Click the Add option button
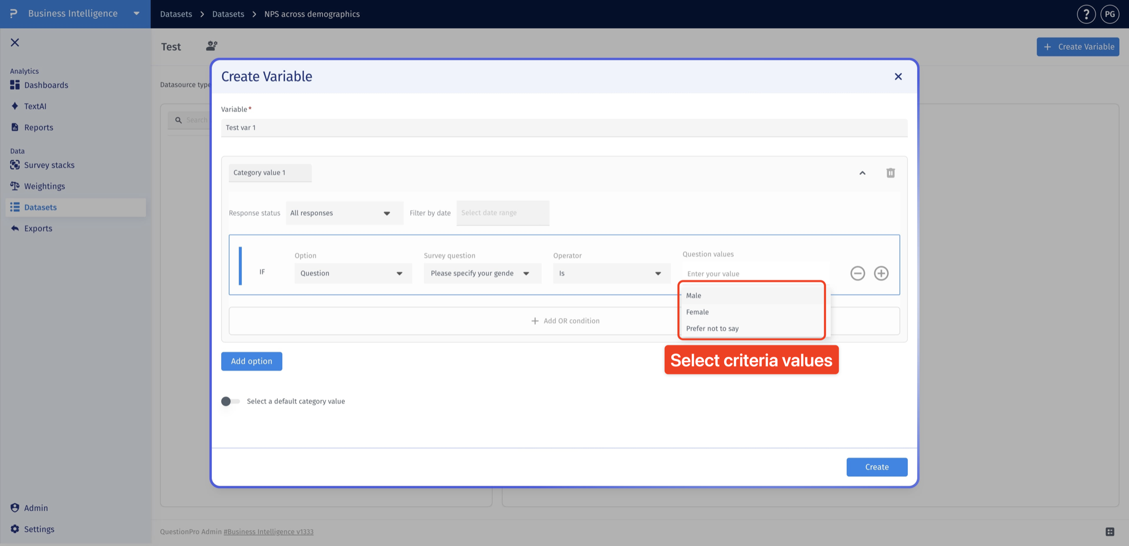1129x546 pixels. 251,361
